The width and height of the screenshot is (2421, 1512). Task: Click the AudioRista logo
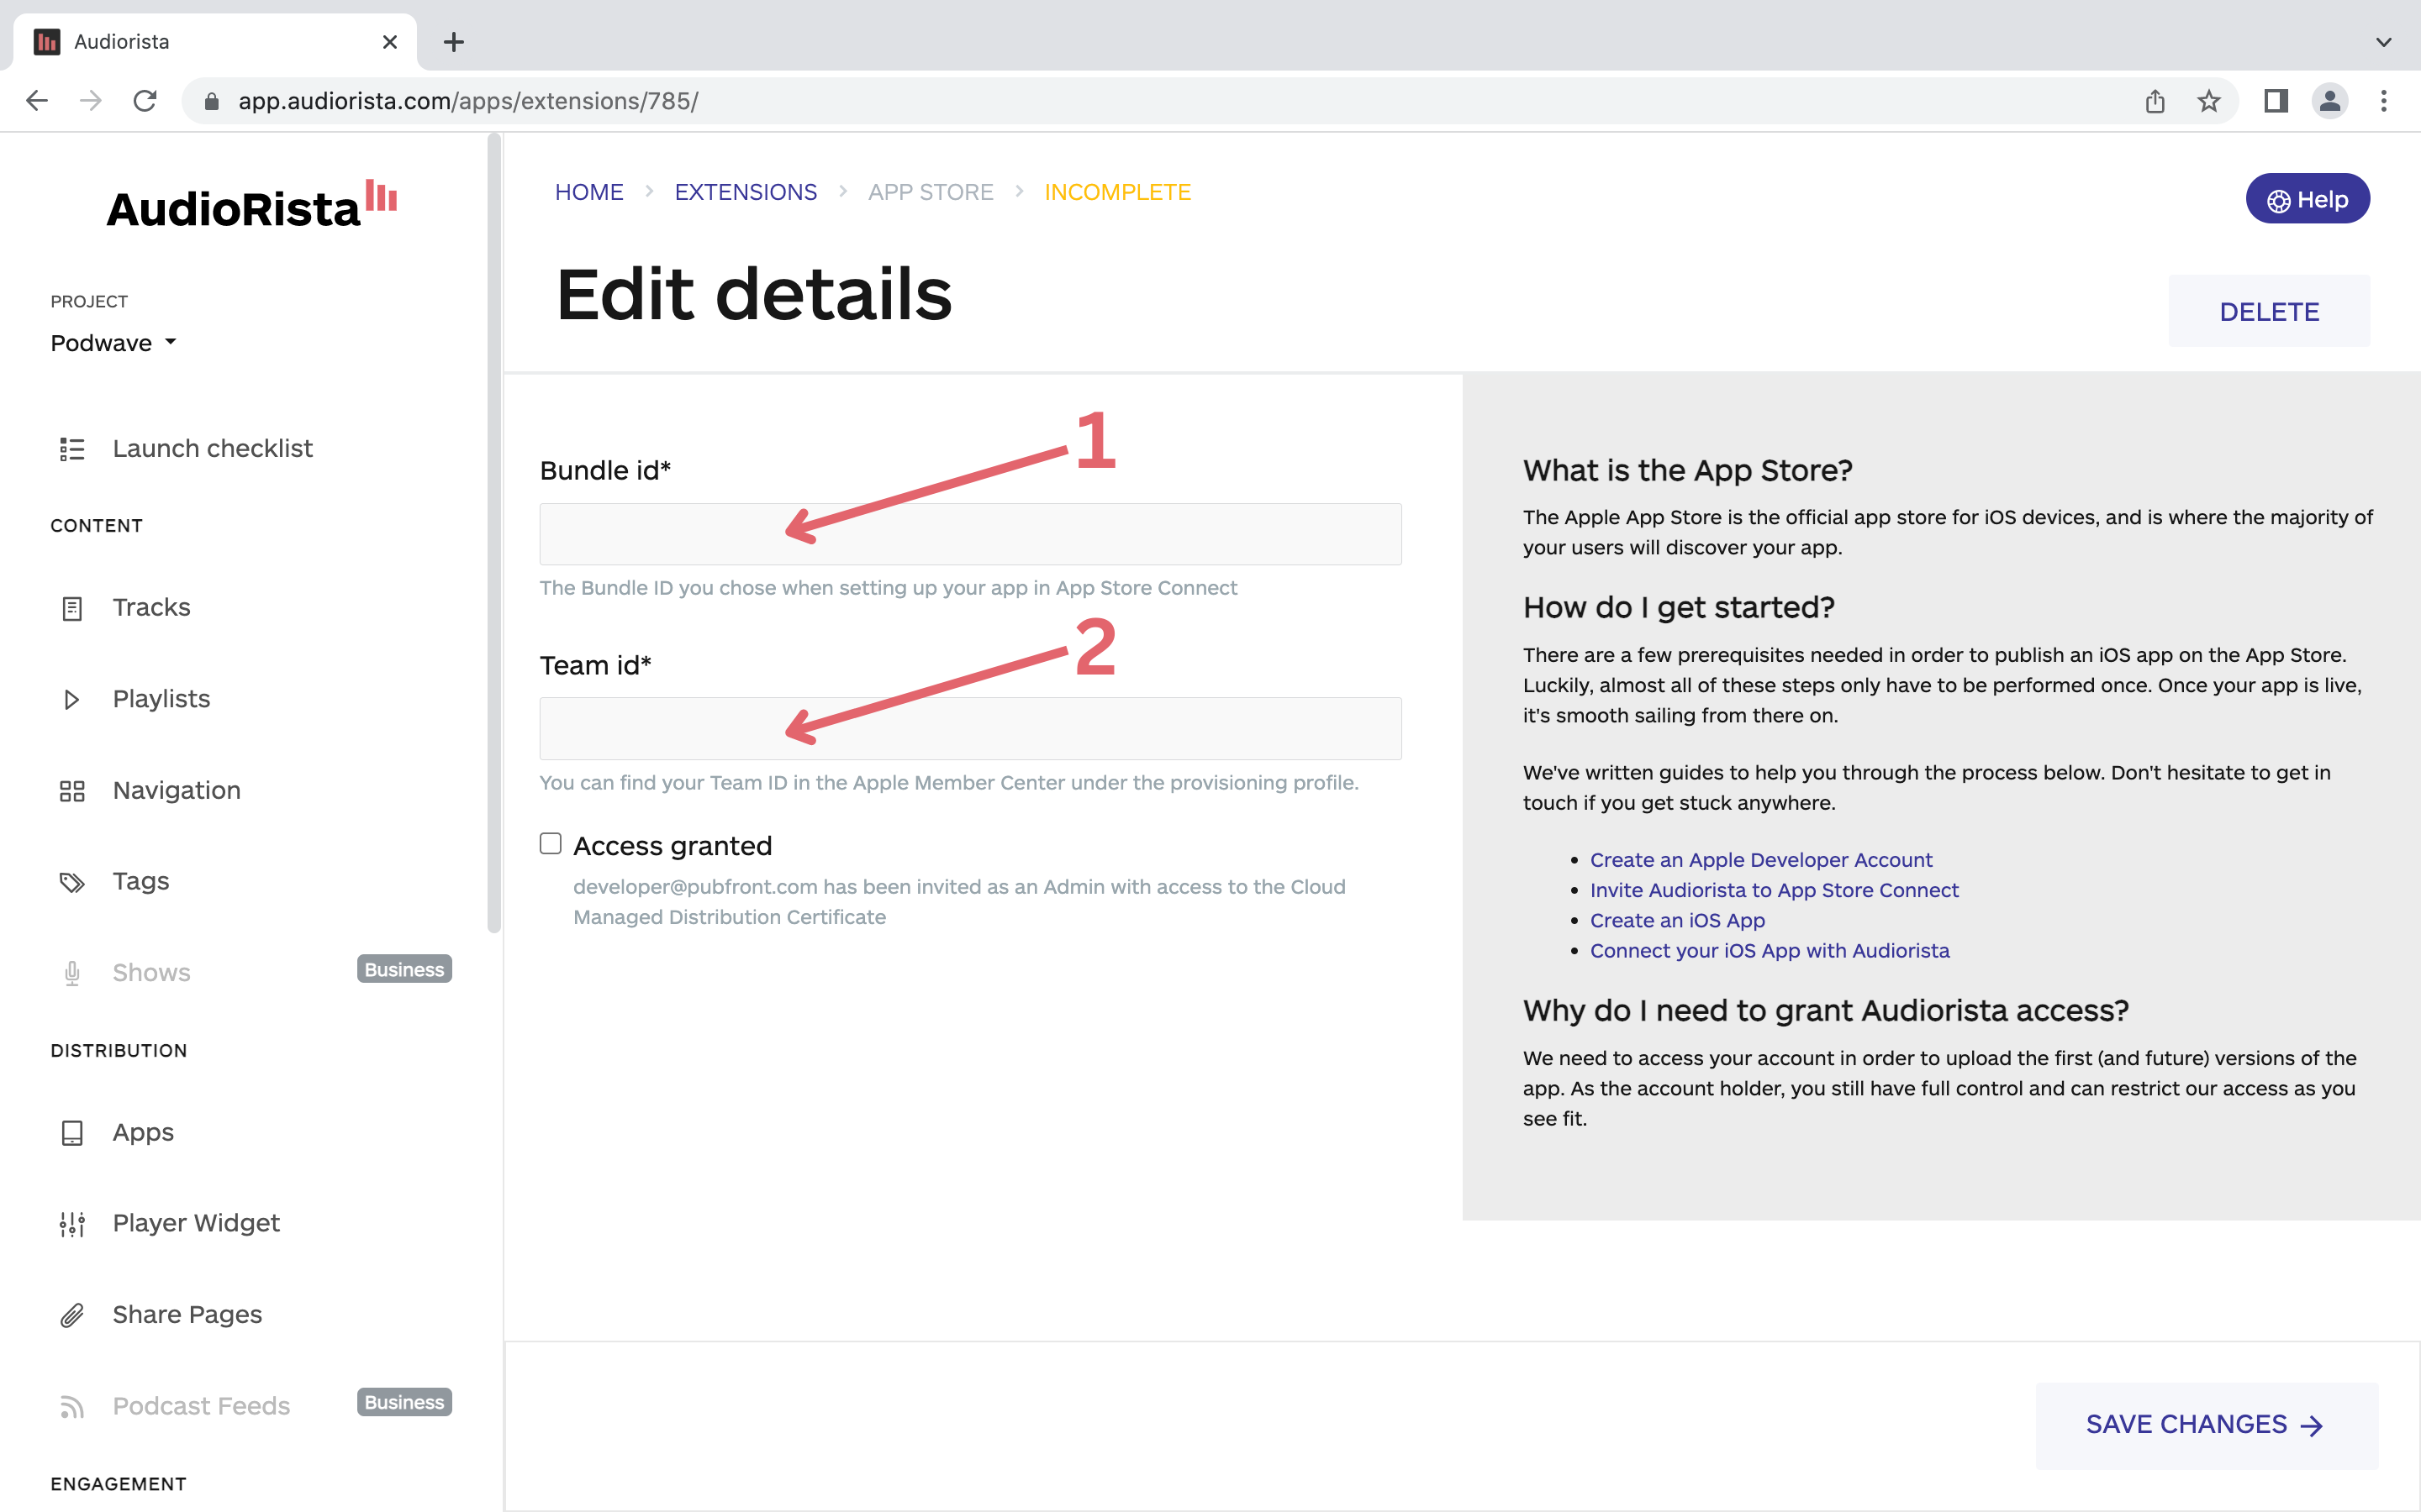[x=252, y=205]
